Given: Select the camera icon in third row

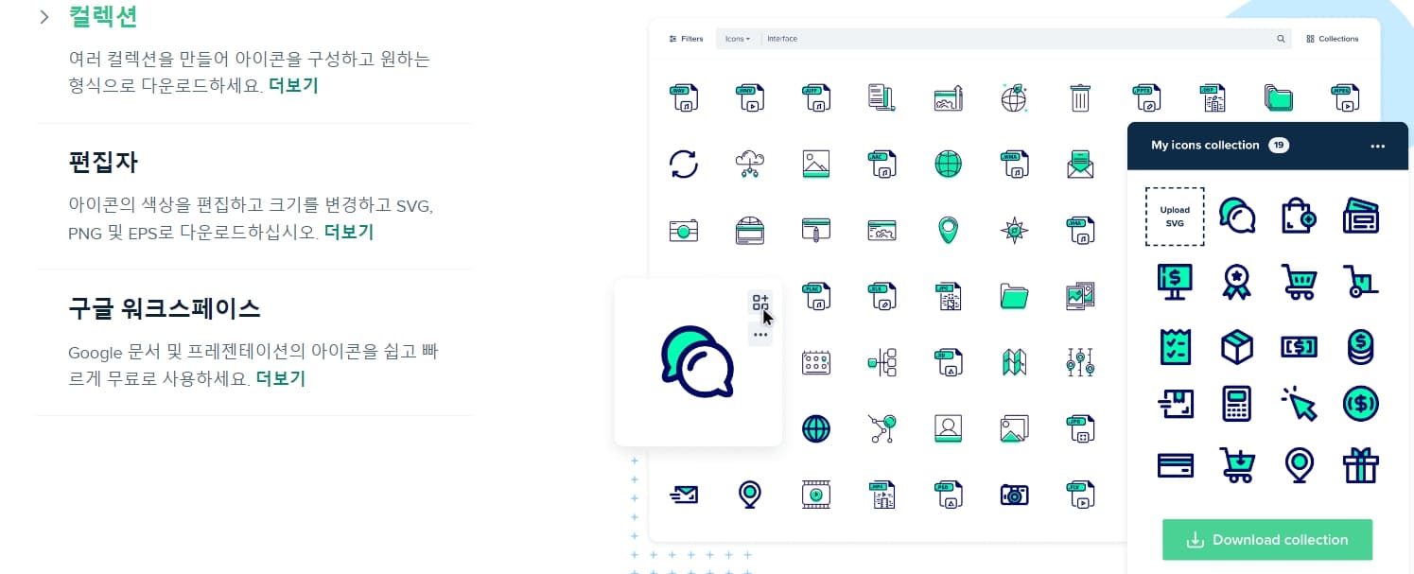Looking at the screenshot, I should pyautogui.click(x=683, y=230).
